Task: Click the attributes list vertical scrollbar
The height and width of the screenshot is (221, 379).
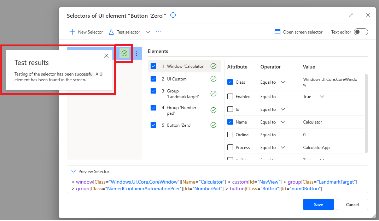Action: coord(366,113)
